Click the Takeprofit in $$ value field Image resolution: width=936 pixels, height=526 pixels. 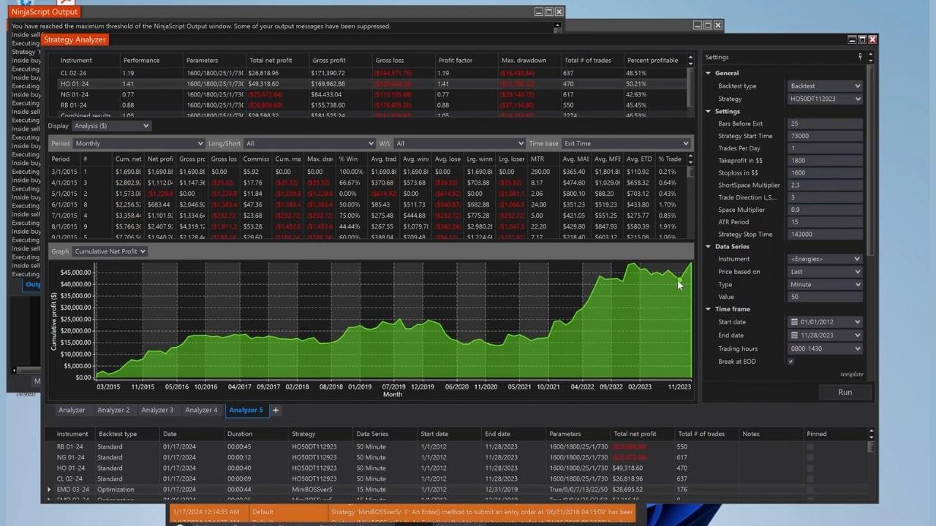[825, 161]
